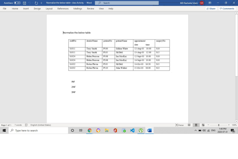238x159 pixels.
Task: Switch to Read Mode view icon
Action: pos(189,125)
